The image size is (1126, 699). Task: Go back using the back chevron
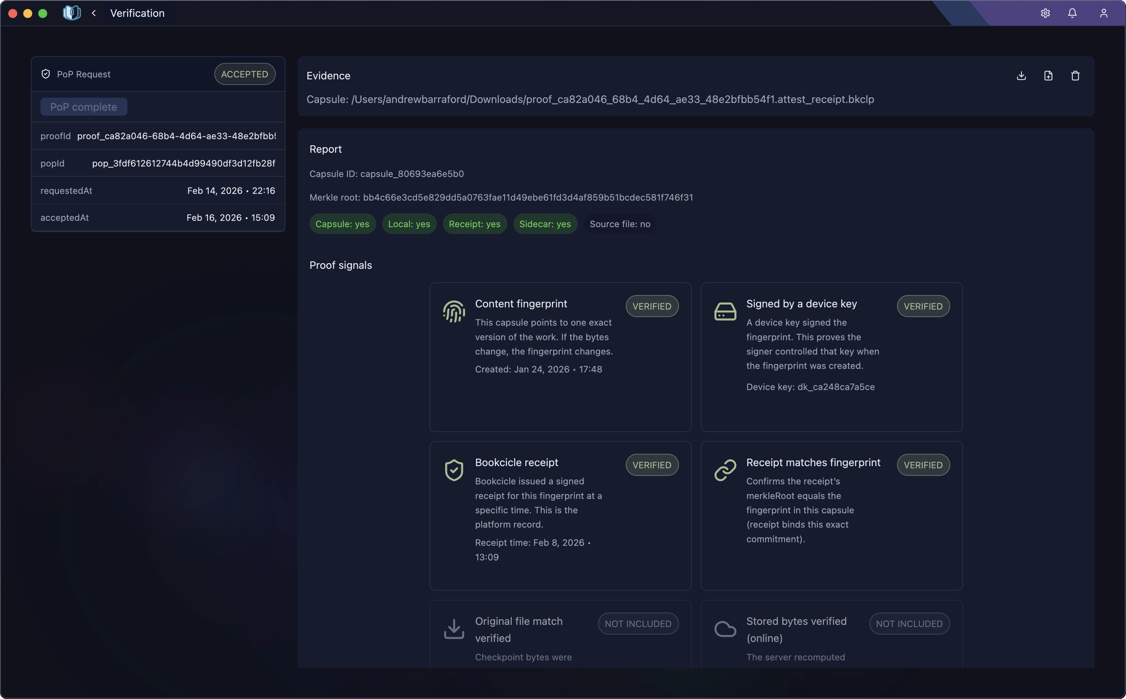click(x=94, y=13)
